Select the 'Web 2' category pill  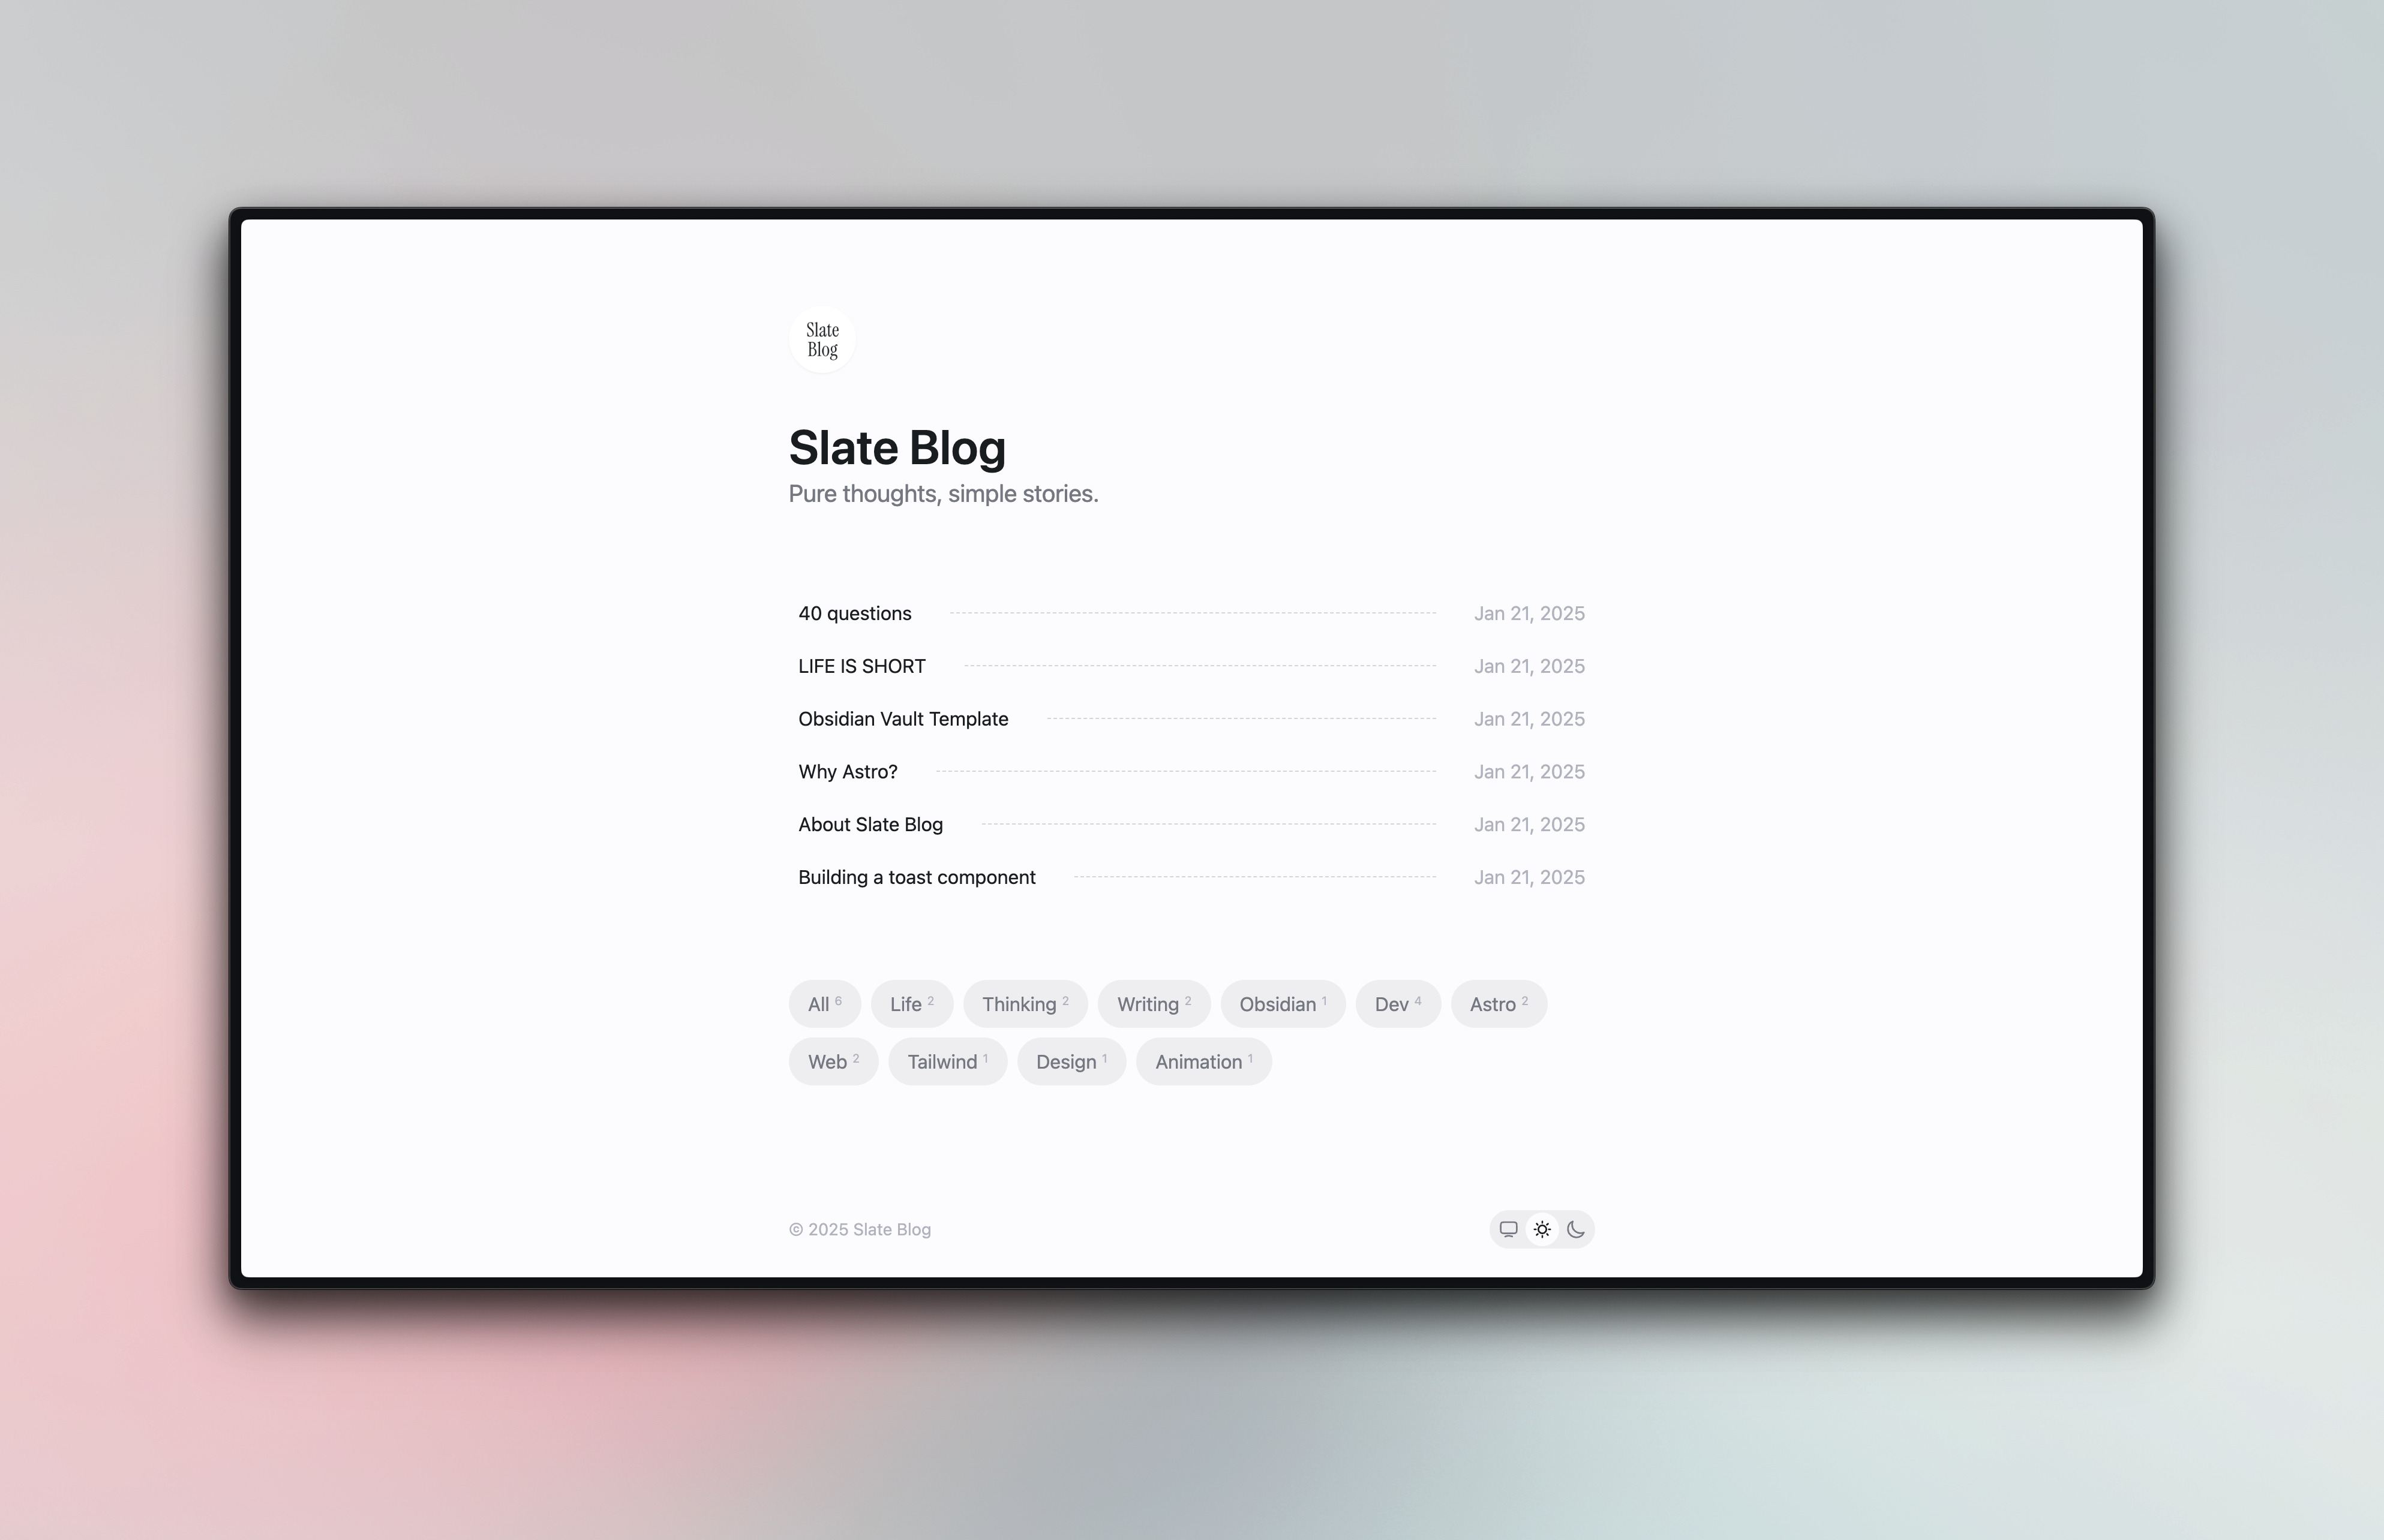click(832, 1061)
